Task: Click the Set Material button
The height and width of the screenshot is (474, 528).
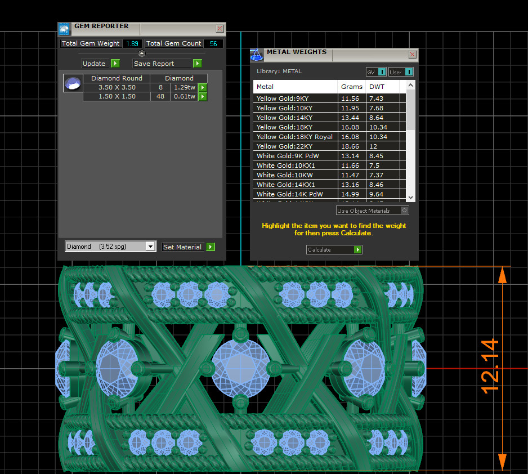Action: point(182,247)
